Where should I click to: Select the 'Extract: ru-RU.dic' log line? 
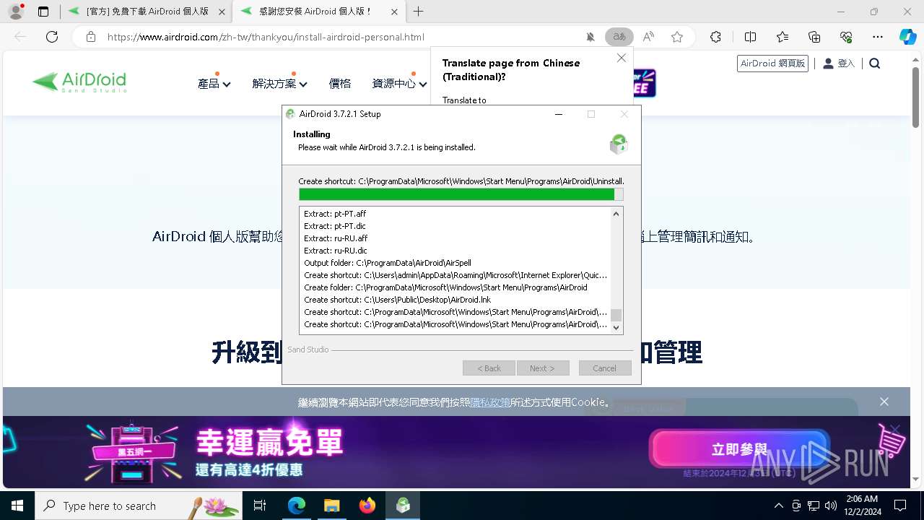pyautogui.click(x=336, y=251)
